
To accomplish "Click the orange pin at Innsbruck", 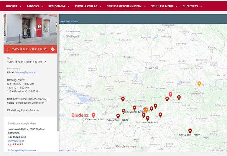I will coord(146,110).
